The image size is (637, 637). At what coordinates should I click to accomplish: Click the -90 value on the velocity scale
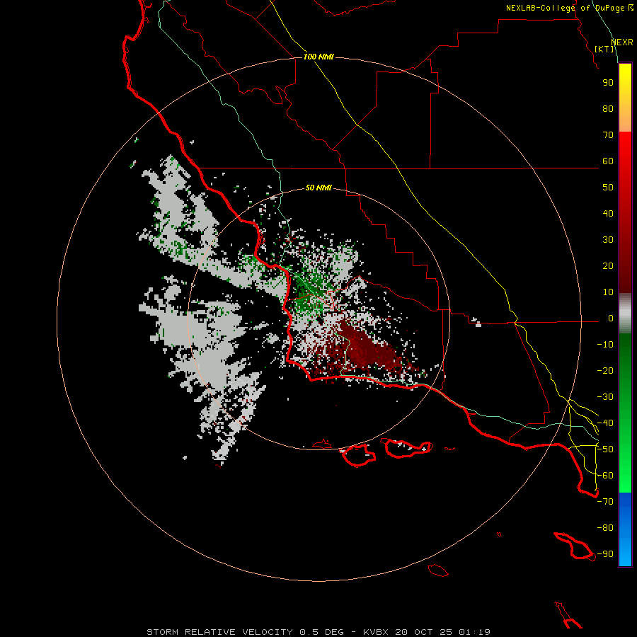point(605,554)
